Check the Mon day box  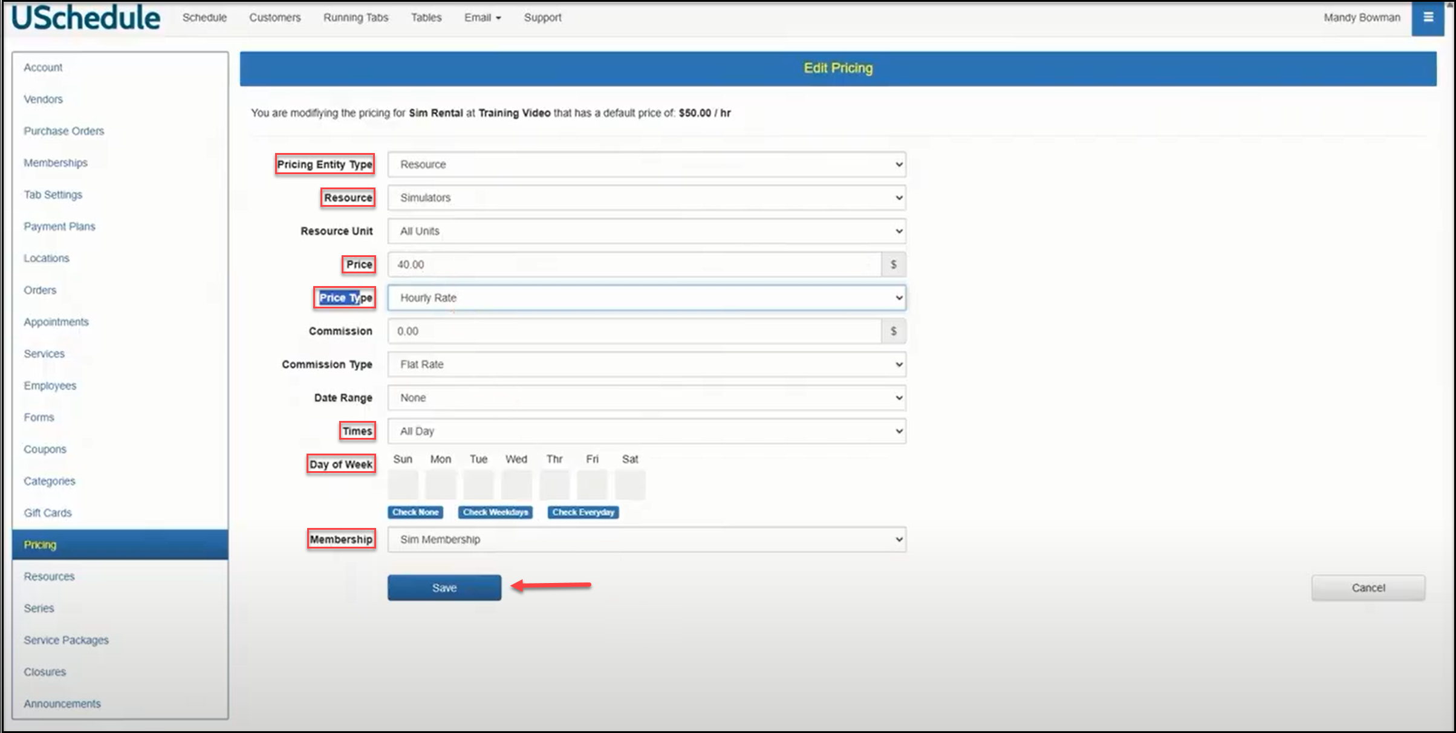coord(441,485)
